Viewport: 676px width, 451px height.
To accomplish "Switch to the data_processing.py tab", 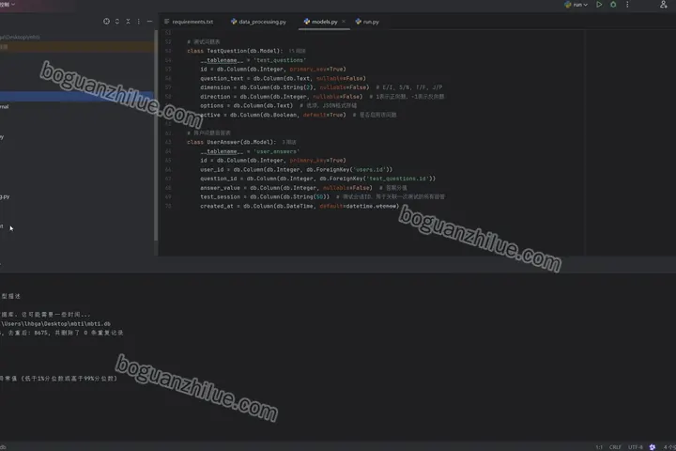I will pos(259,22).
